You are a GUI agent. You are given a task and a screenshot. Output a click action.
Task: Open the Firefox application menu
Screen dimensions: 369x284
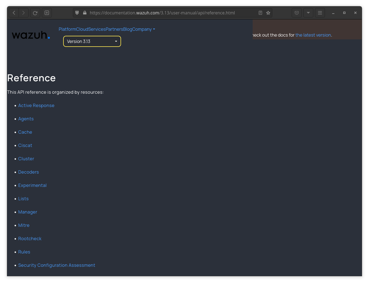[320, 12]
